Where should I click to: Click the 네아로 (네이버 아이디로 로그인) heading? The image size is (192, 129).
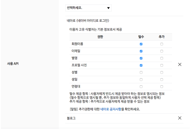click(88, 21)
